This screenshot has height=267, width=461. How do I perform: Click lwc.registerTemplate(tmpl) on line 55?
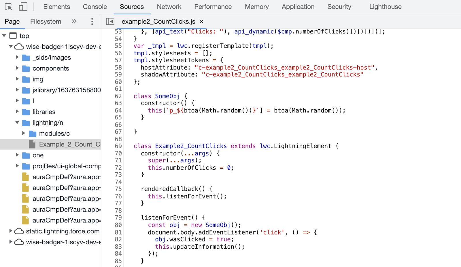225,46
